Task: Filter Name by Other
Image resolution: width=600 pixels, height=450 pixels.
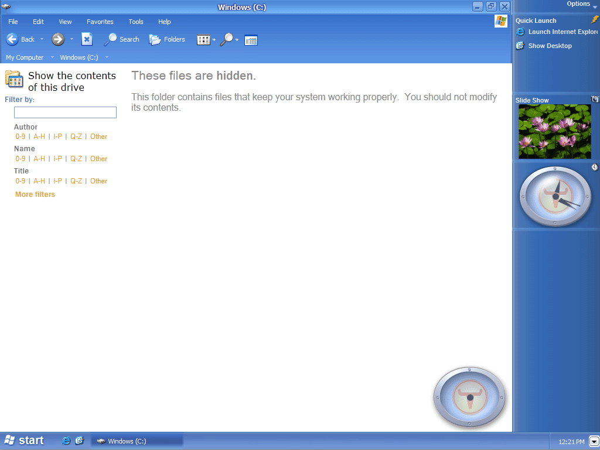Action: click(98, 159)
